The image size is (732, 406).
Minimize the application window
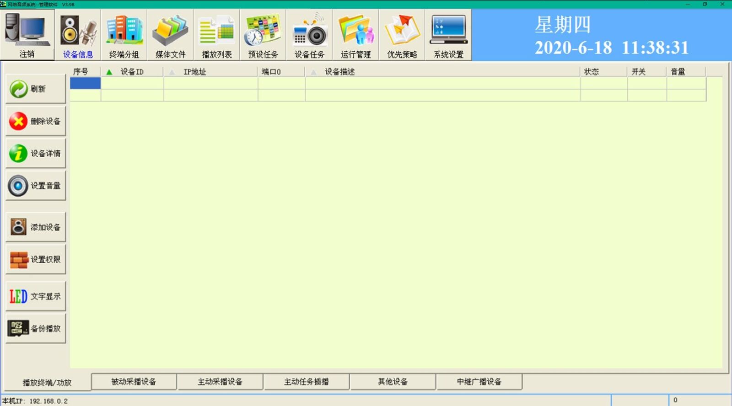688,4
